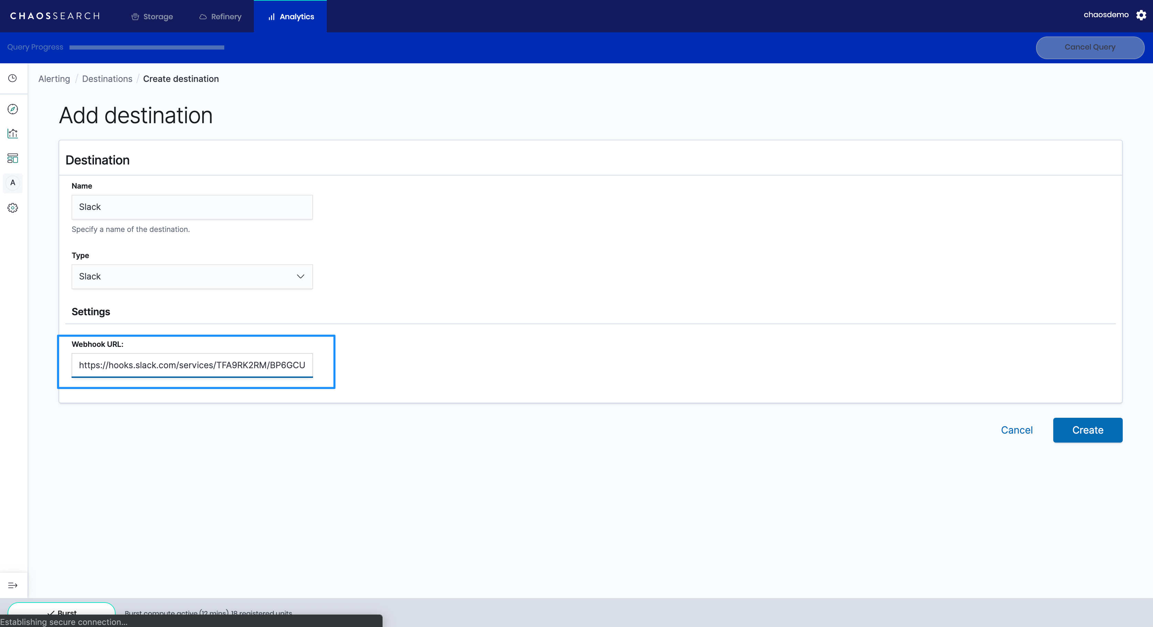
Task: Open the recently viewed clock icon
Action: click(x=12, y=78)
